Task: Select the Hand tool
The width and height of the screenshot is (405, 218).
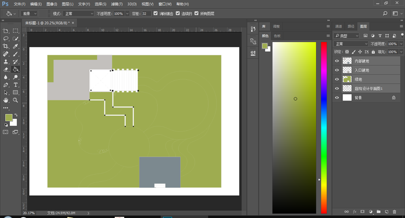Action: coord(6,100)
